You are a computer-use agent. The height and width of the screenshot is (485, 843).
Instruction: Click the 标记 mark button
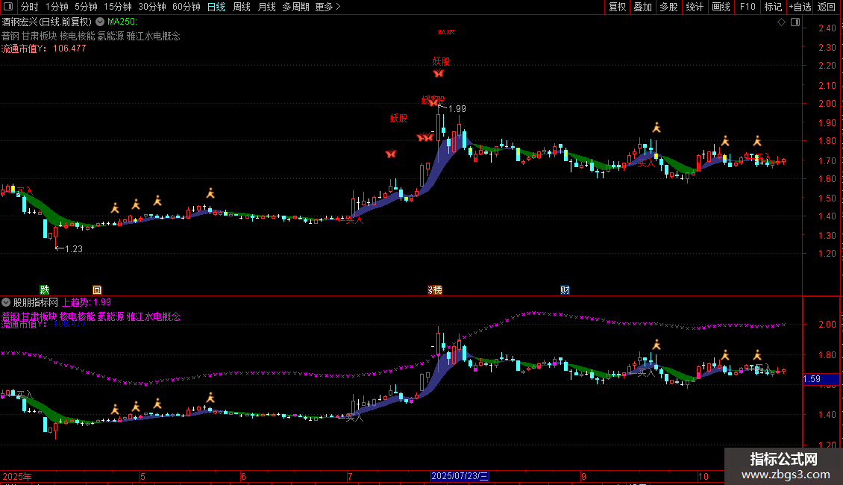[773, 7]
